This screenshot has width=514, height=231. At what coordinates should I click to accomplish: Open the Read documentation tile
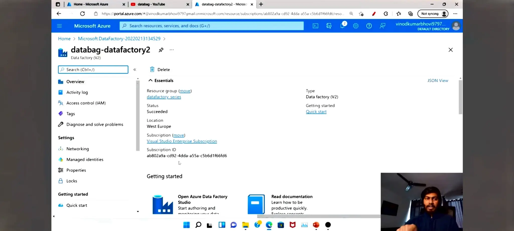click(x=281, y=204)
